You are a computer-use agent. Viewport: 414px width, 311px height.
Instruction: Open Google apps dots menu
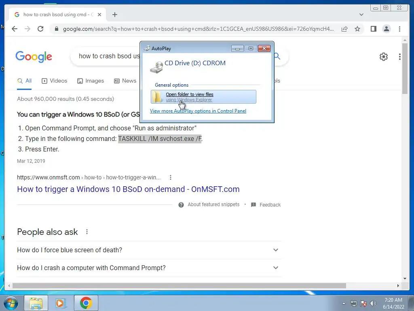[400, 57]
